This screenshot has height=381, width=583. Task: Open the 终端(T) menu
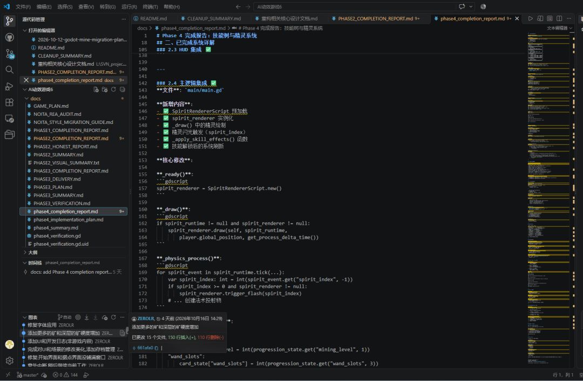(150, 6)
